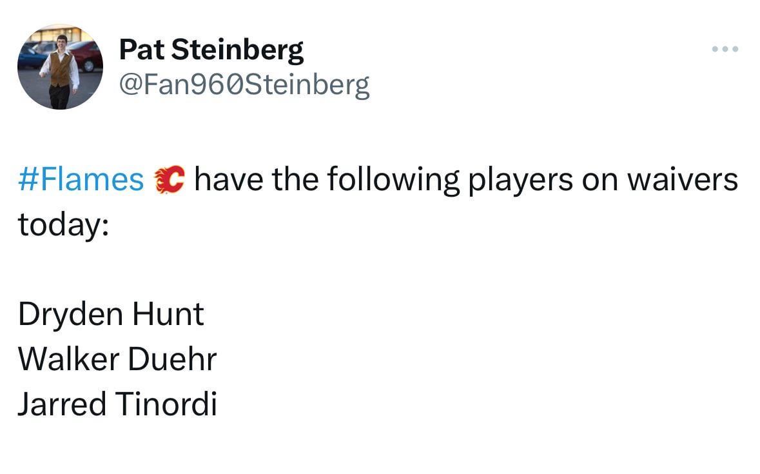Click the word "today:" in the tweet
The height and width of the screenshot is (474, 760).
(x=63, y=224)
